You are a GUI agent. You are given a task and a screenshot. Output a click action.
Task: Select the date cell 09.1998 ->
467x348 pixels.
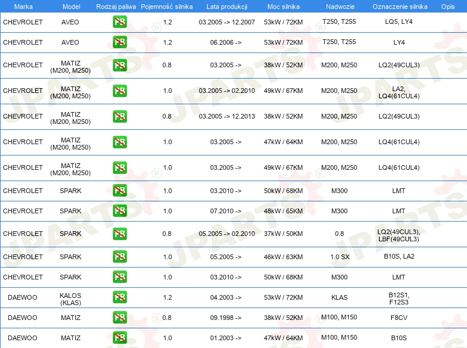click(x=226, y=318)
